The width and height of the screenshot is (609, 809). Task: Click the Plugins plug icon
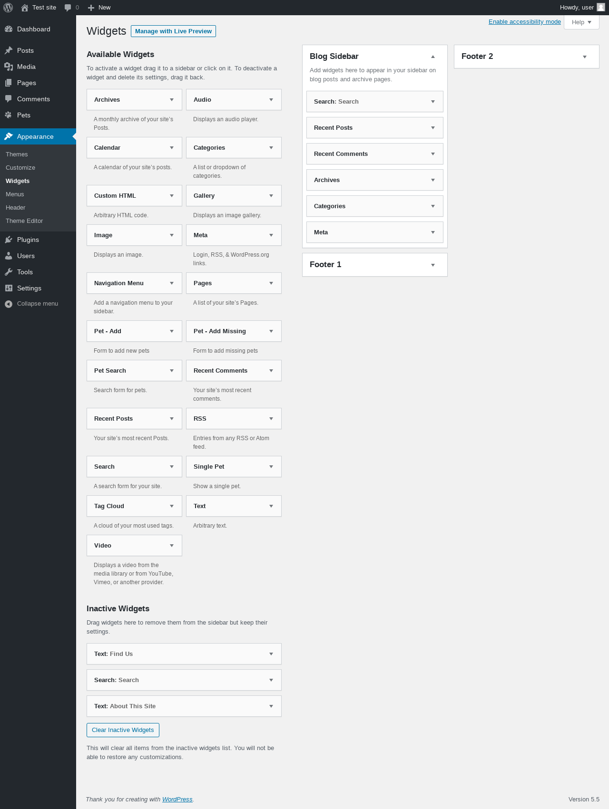[x=9, y=240]
